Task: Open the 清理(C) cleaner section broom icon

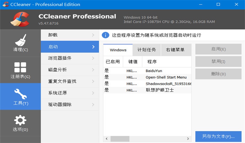Action: click(x=21, y=40)
